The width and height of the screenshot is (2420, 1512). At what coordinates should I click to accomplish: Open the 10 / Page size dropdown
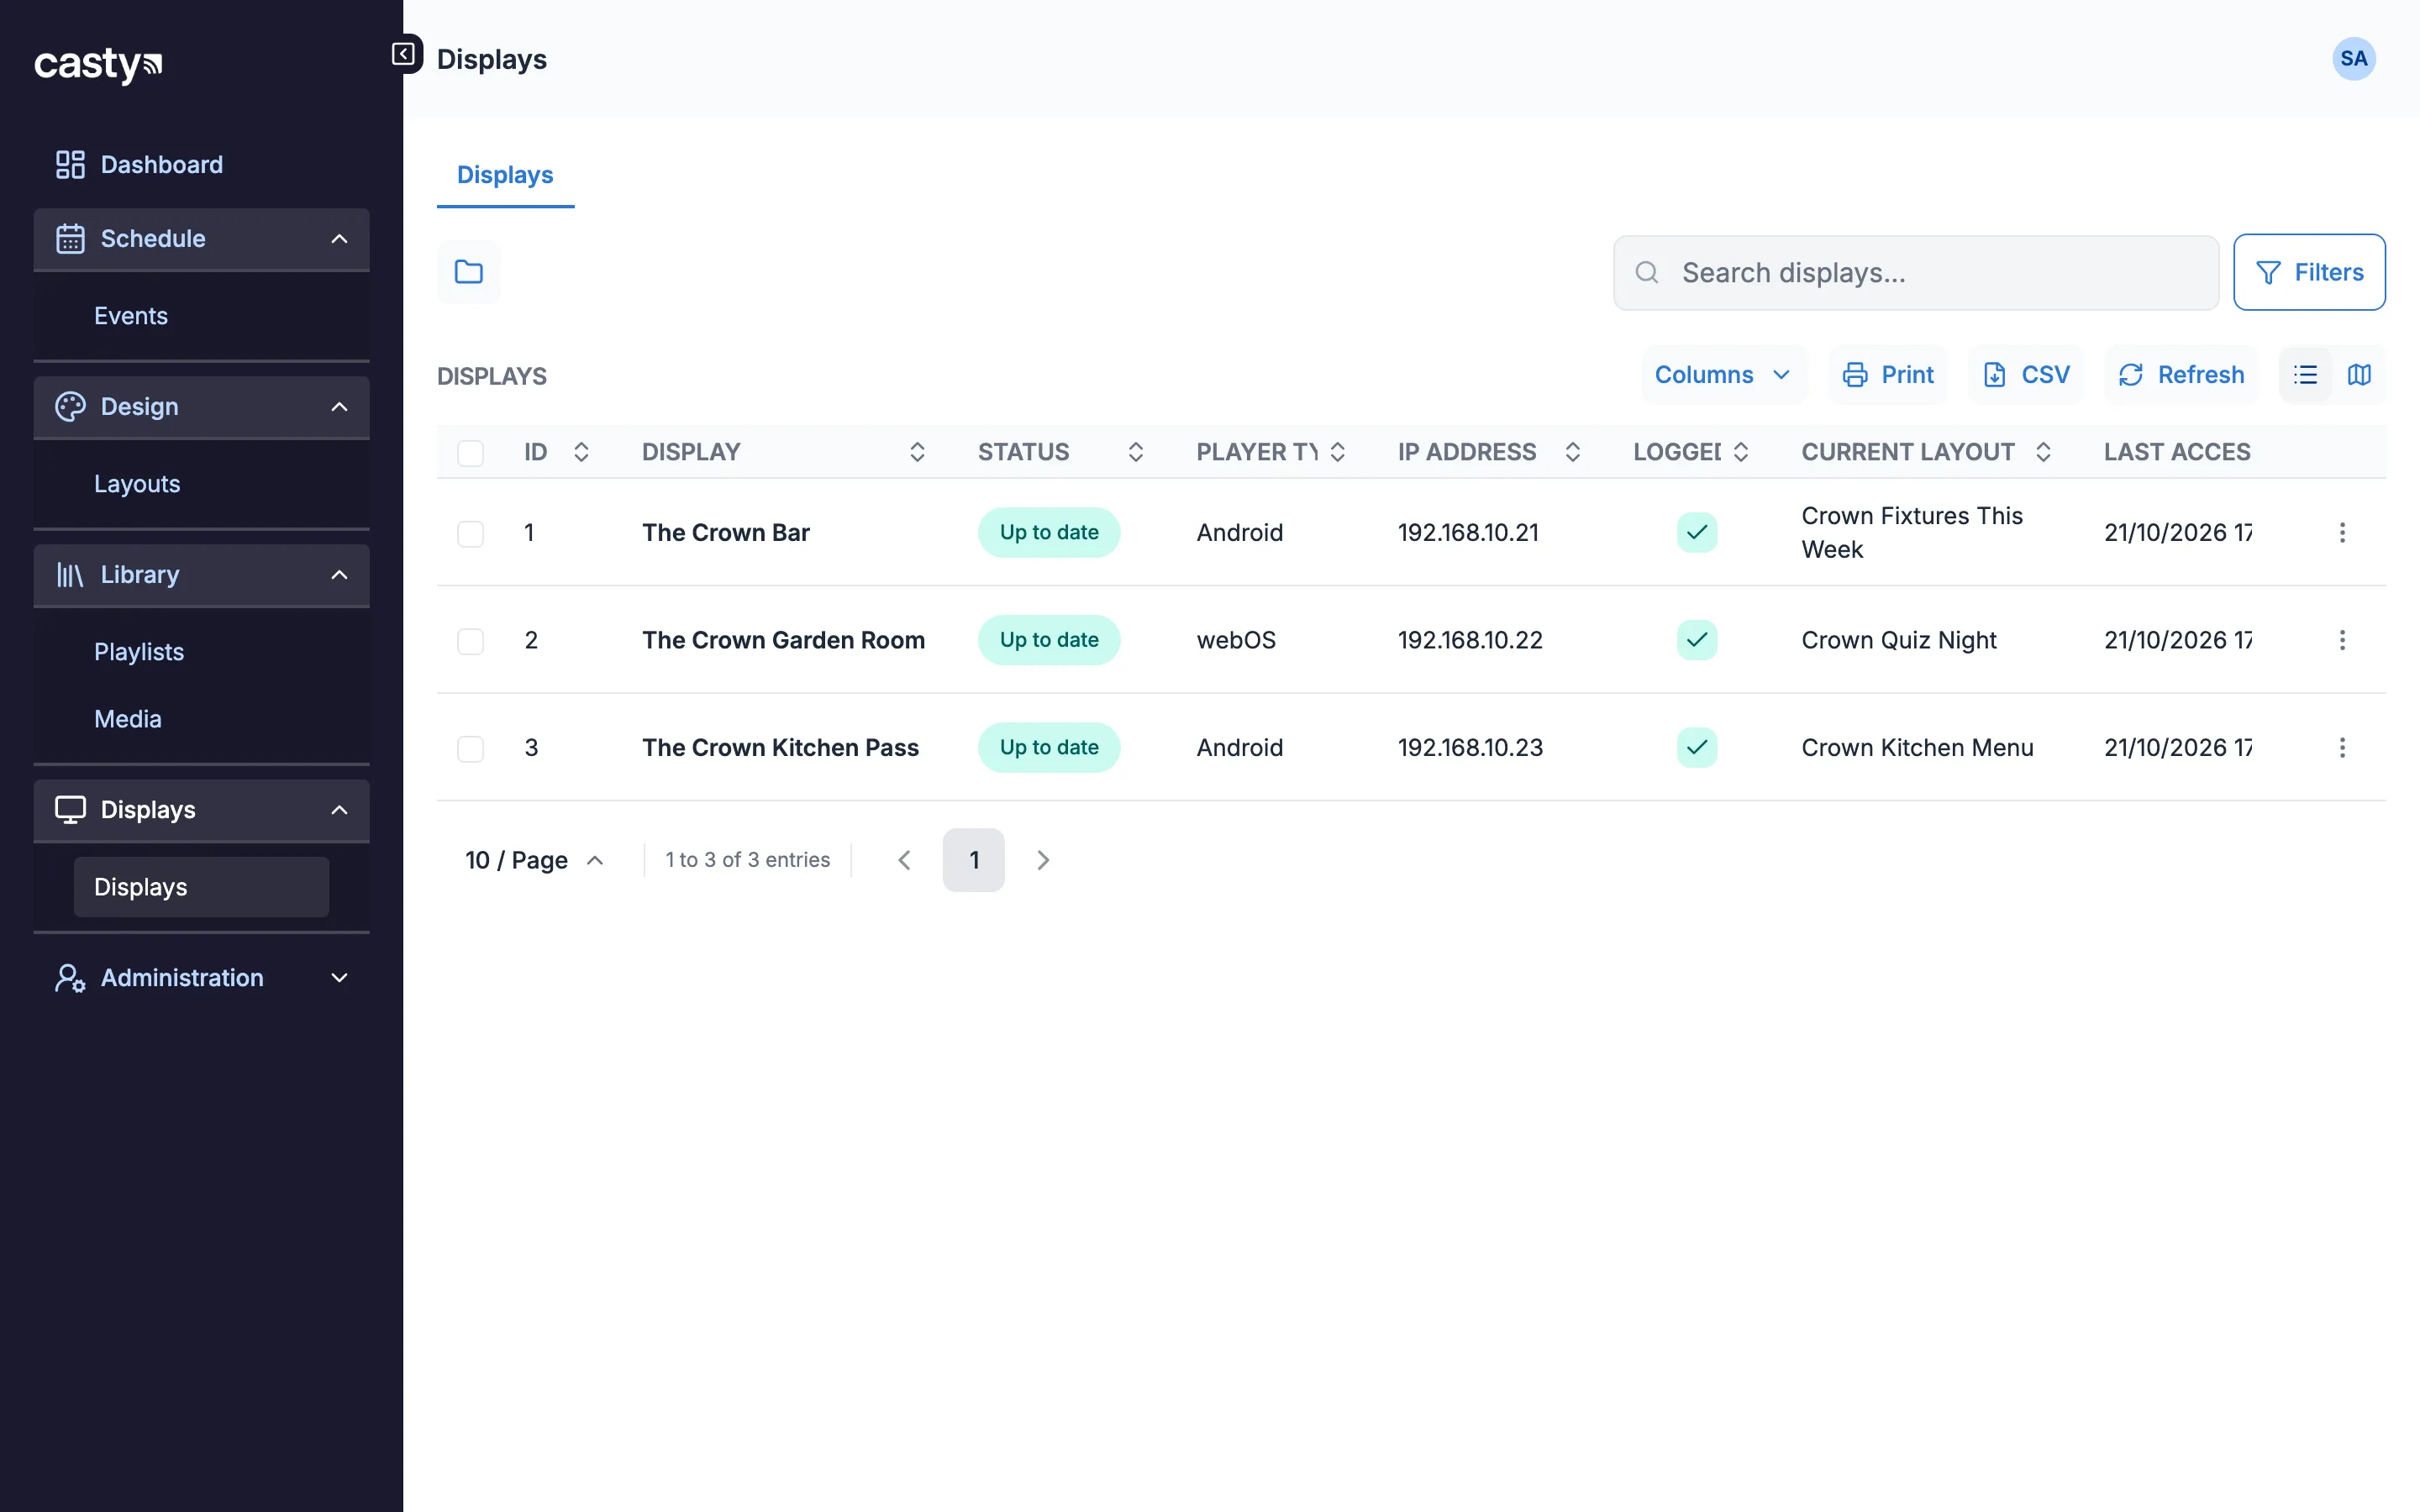(535, 860)
